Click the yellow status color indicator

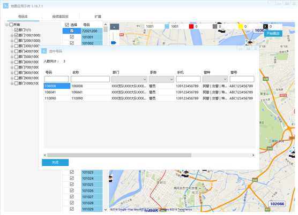click(241, 26)
